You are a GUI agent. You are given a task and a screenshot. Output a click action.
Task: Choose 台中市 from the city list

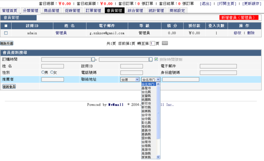(x=146, y=115)
